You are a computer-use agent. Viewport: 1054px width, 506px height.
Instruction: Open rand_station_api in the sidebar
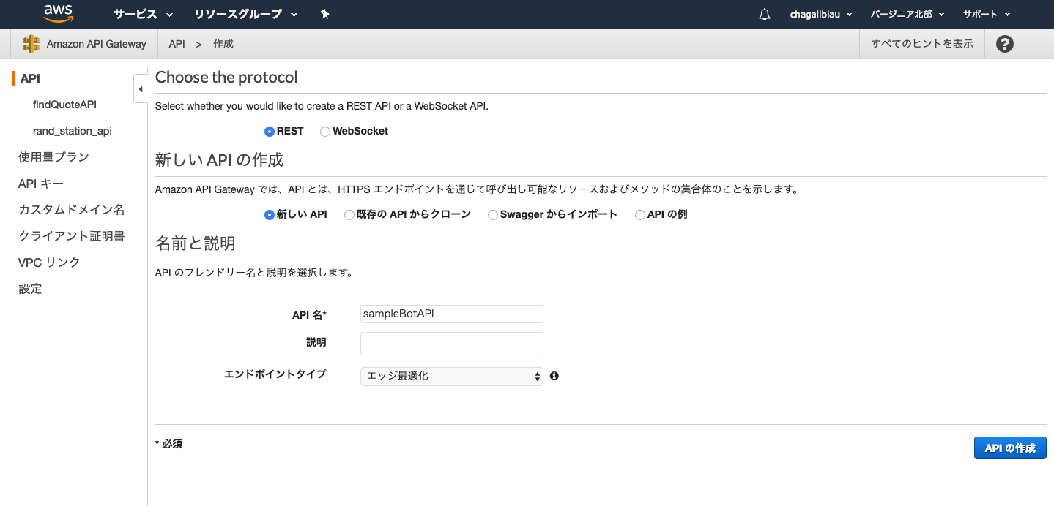pos(73,131)
